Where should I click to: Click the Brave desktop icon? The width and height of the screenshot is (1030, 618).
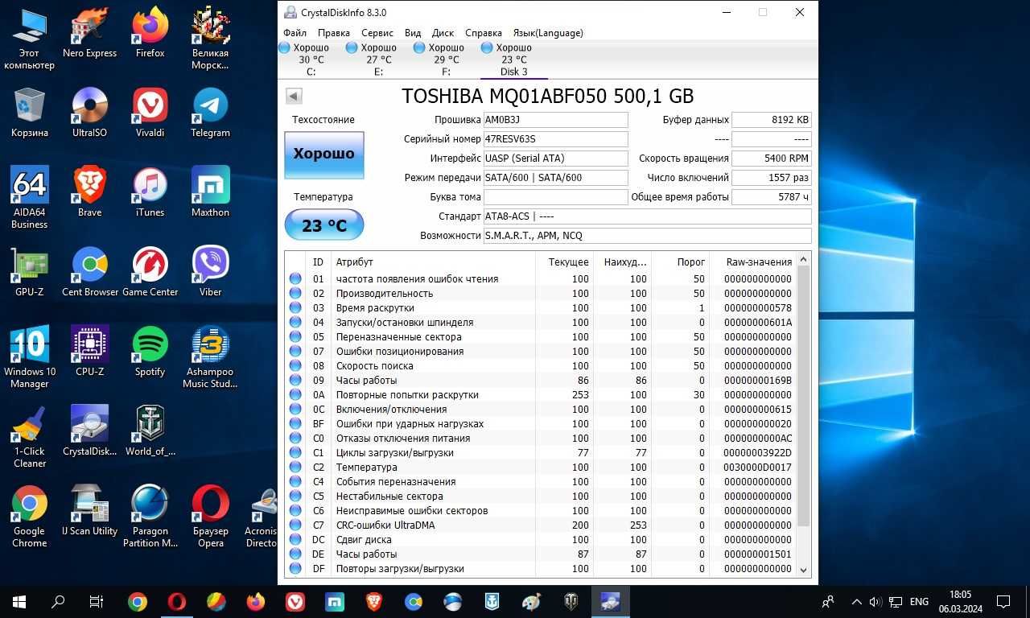tap(90, 192)
